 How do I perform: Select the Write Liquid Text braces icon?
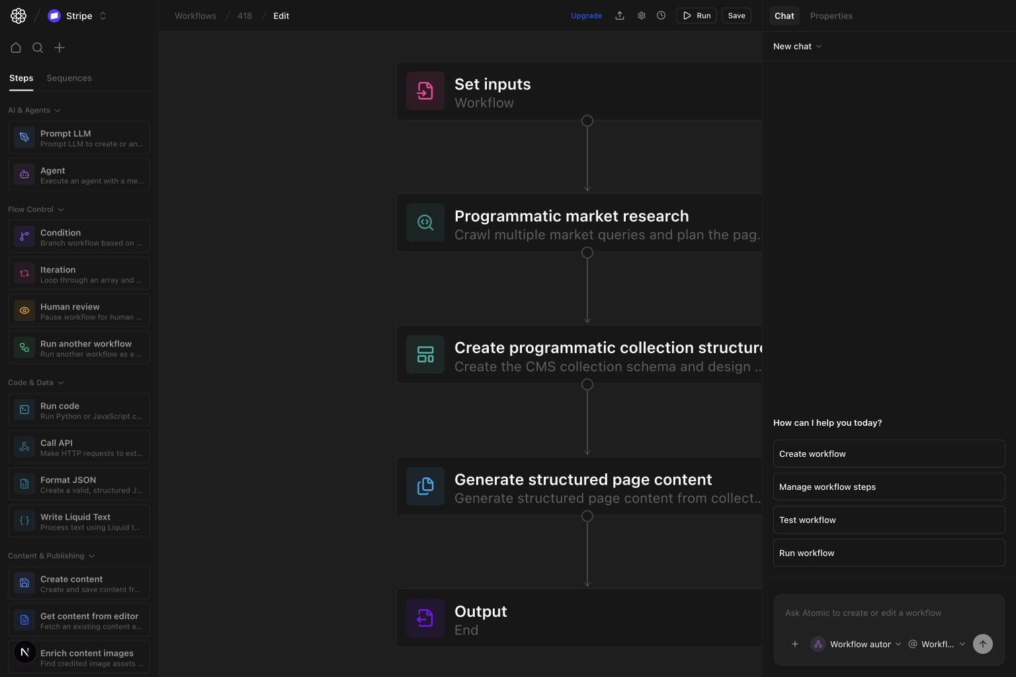[24, 521]
